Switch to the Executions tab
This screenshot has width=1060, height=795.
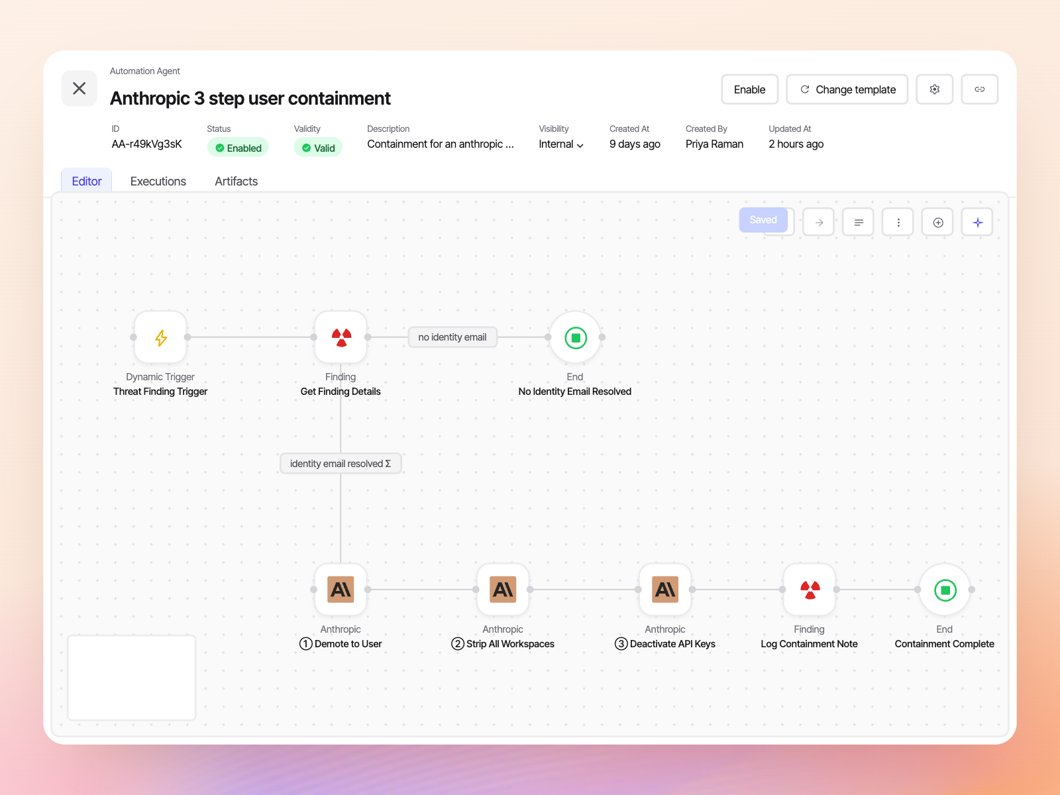(x=158, y=181)
